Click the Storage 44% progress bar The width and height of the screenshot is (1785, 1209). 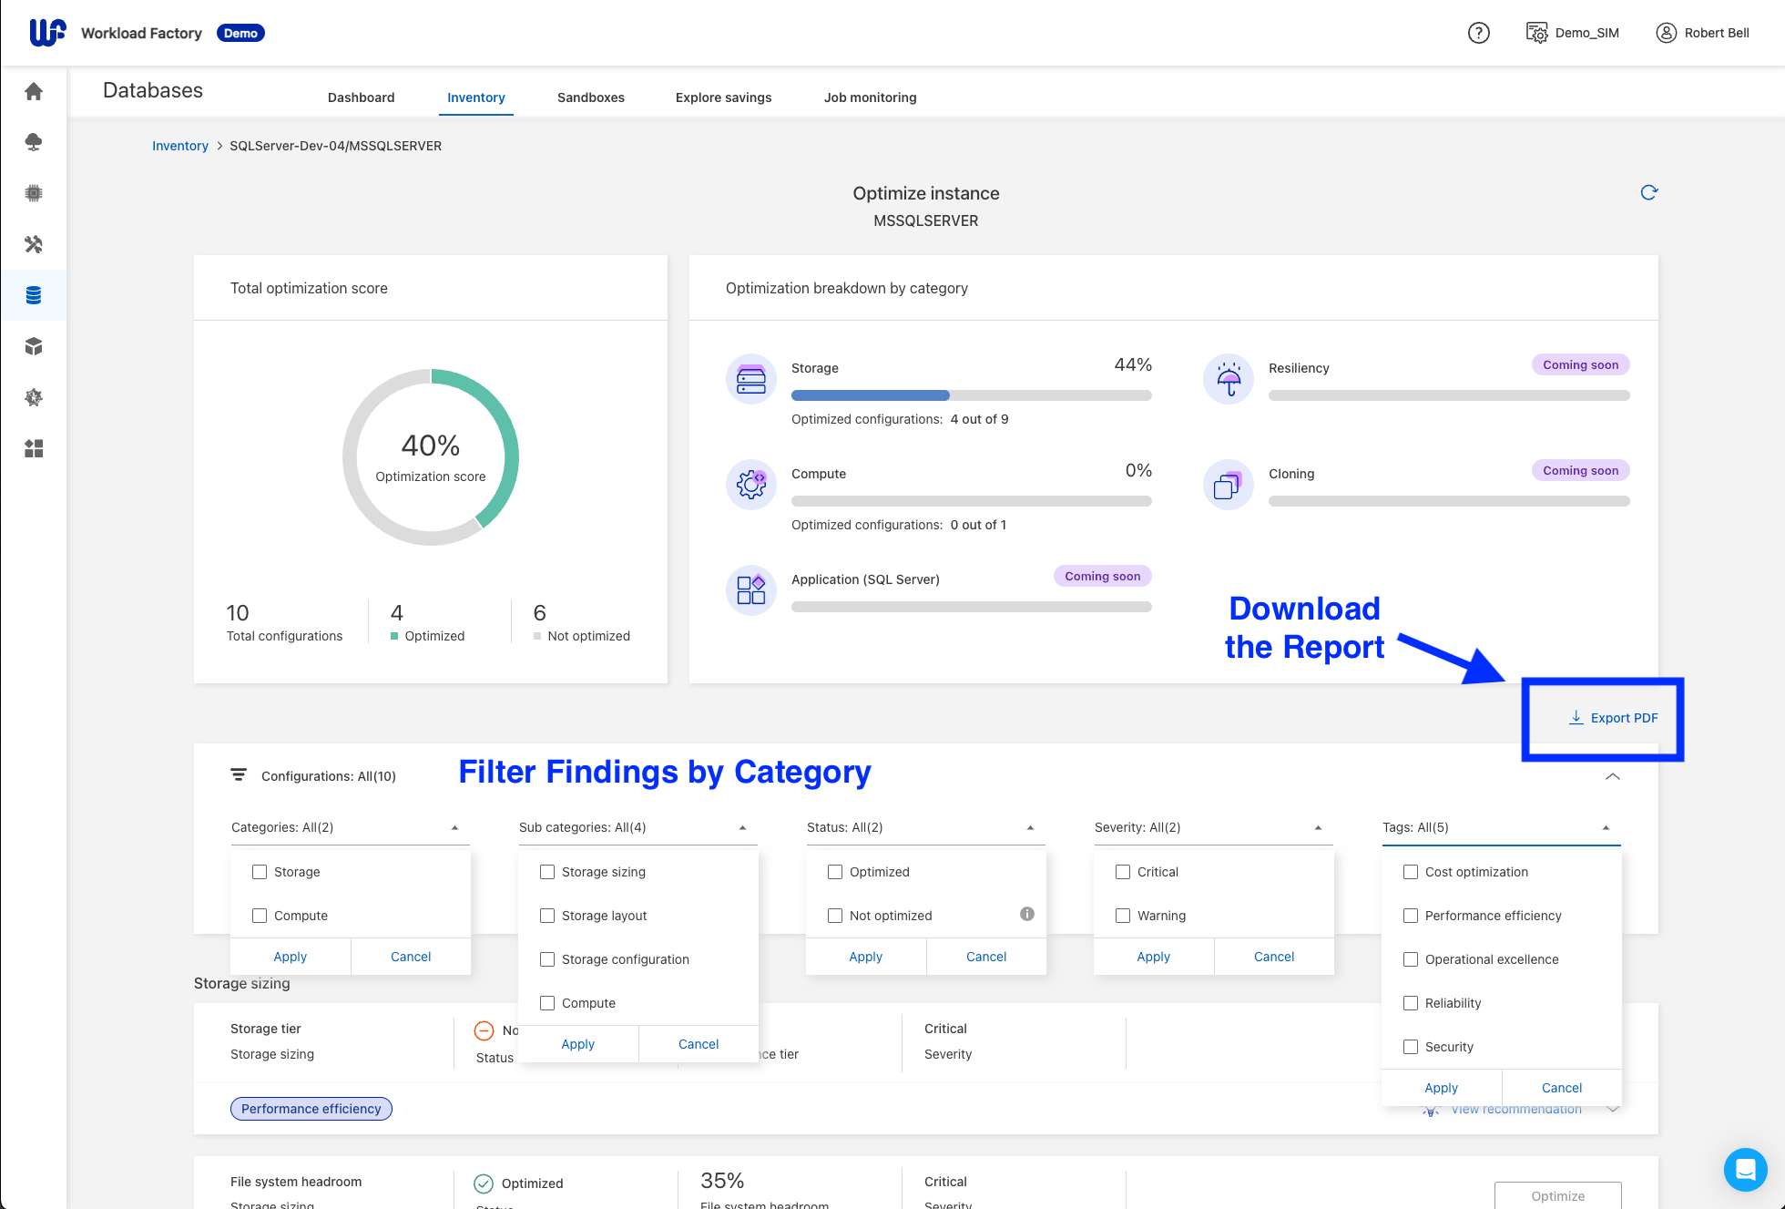[x=971, y=395]
